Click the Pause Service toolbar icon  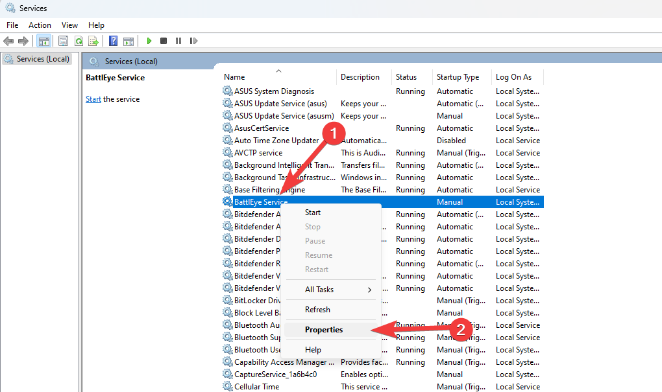click(x=178, y=41)
